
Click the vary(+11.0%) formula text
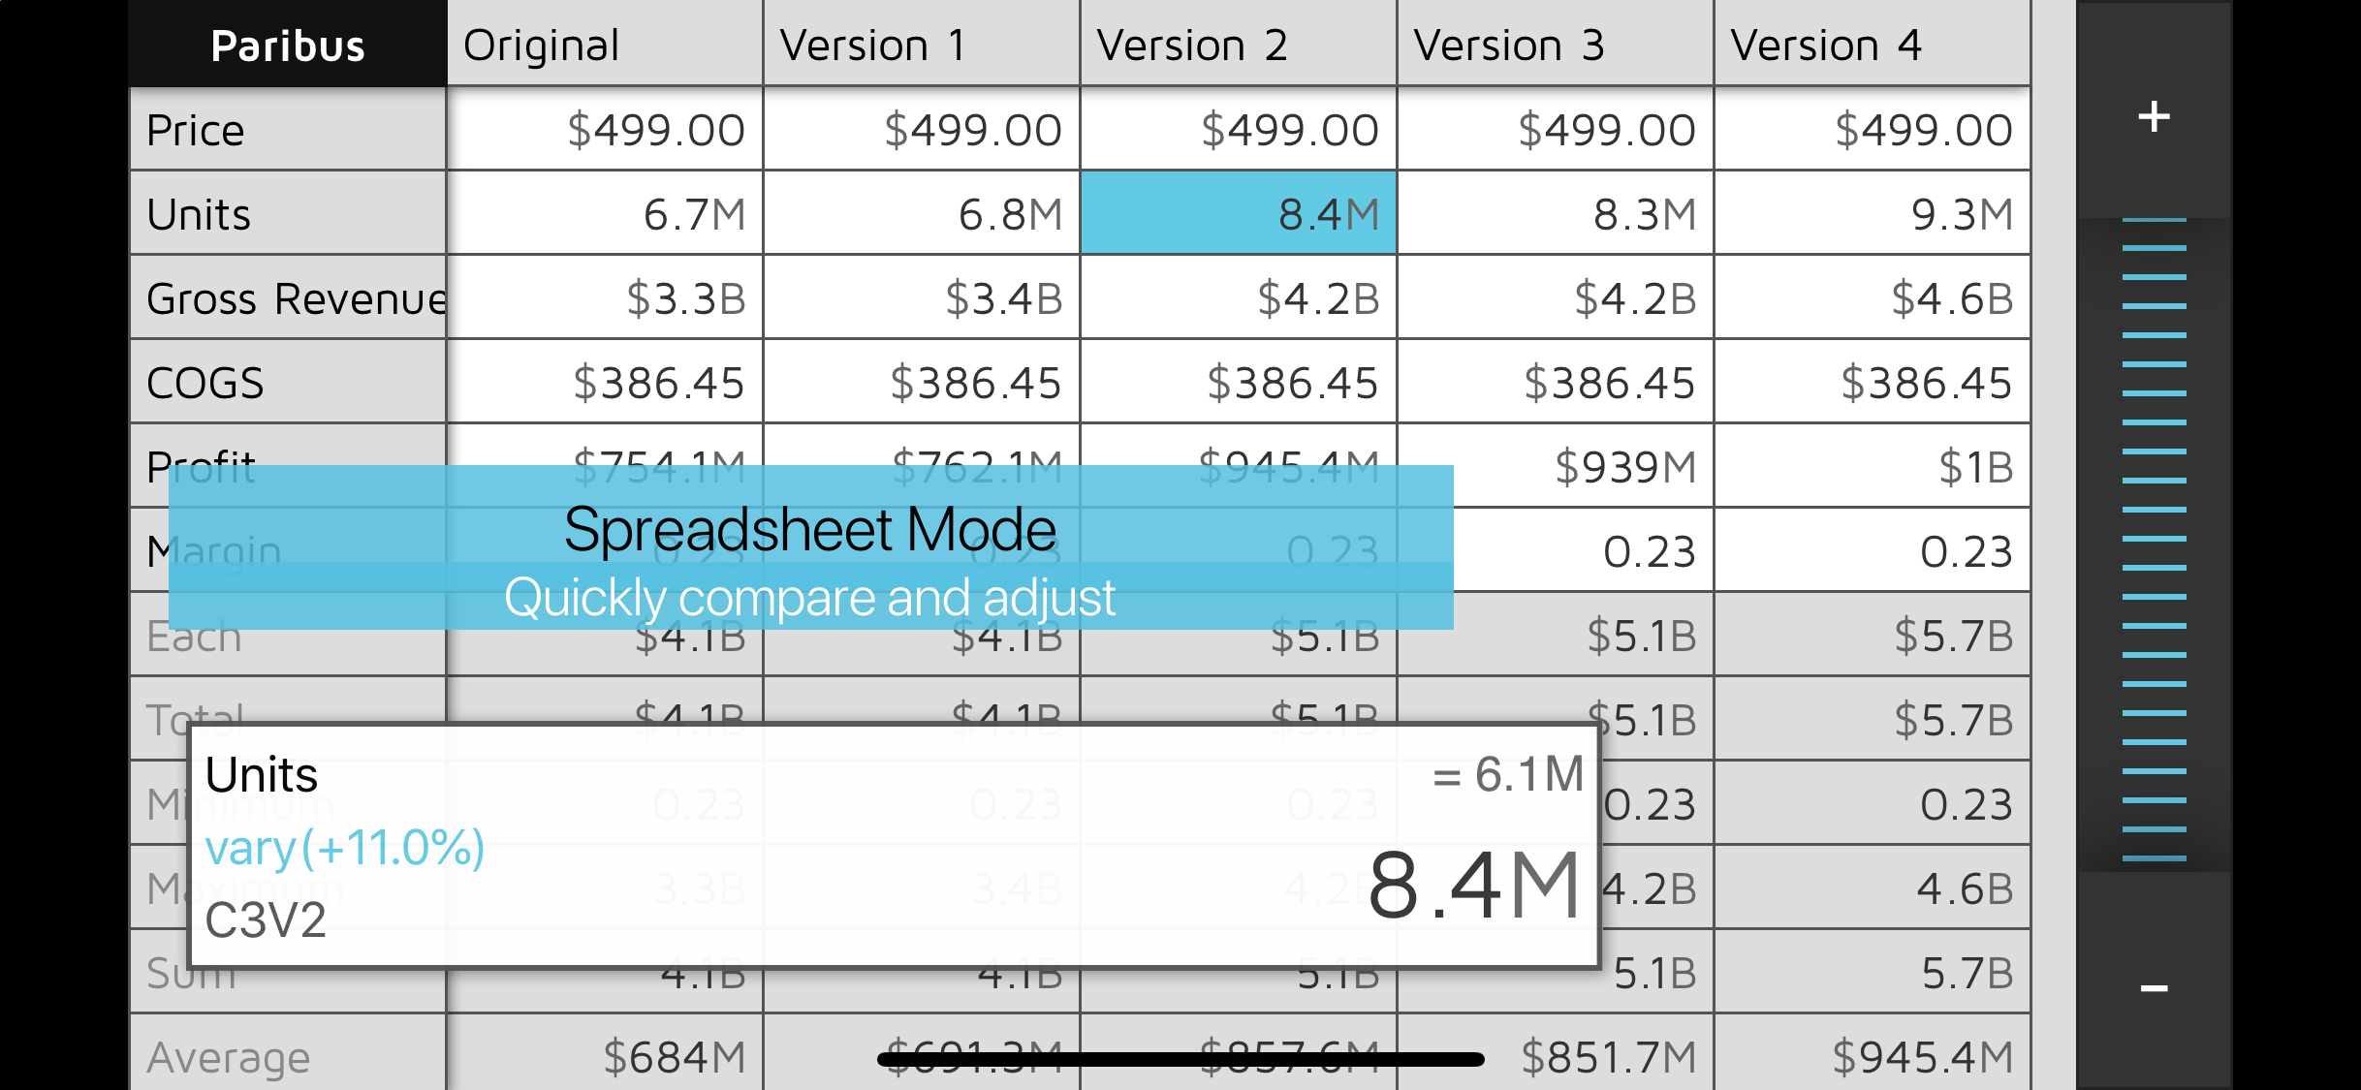click(345, 848)
